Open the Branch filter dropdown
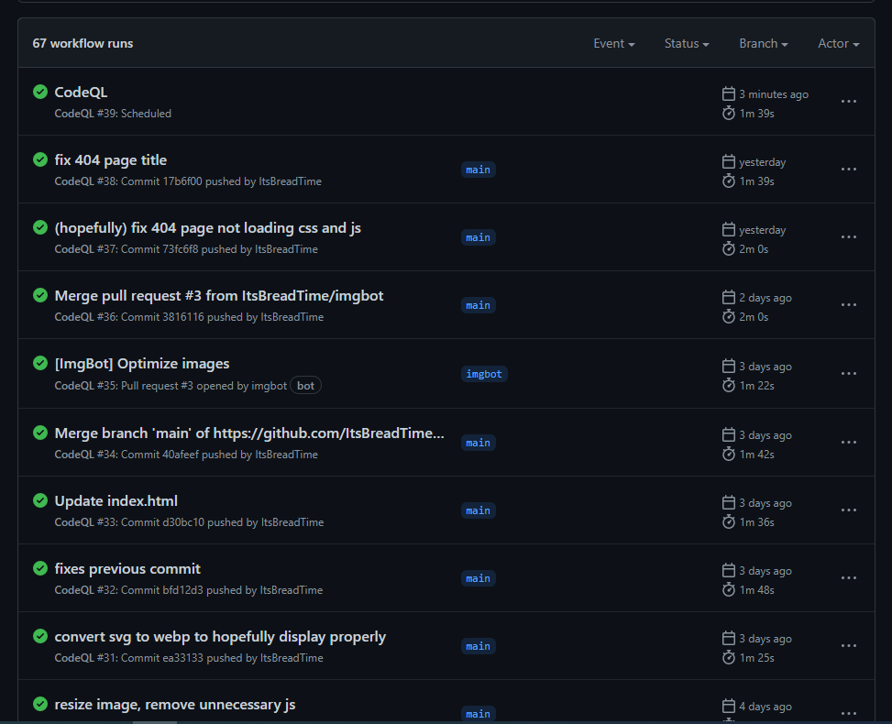The width and height of the screenshot is (892, 724). click(x=764, y=44)
